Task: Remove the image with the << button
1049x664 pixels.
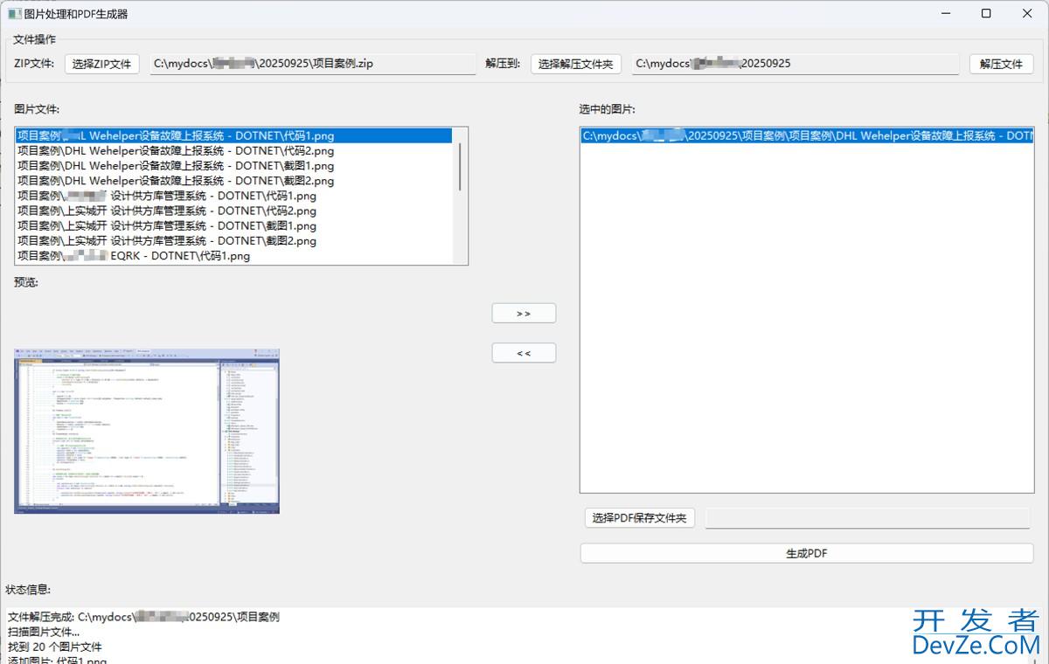Action: [x=524, y=353]
